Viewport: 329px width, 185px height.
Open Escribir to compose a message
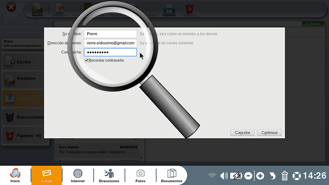tap(23, 62)
